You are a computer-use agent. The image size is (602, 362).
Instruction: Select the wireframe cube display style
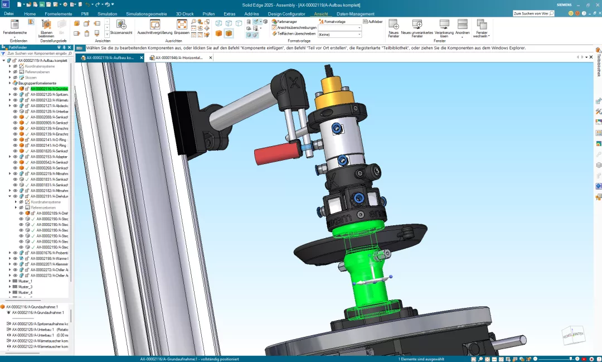(219, 23)
